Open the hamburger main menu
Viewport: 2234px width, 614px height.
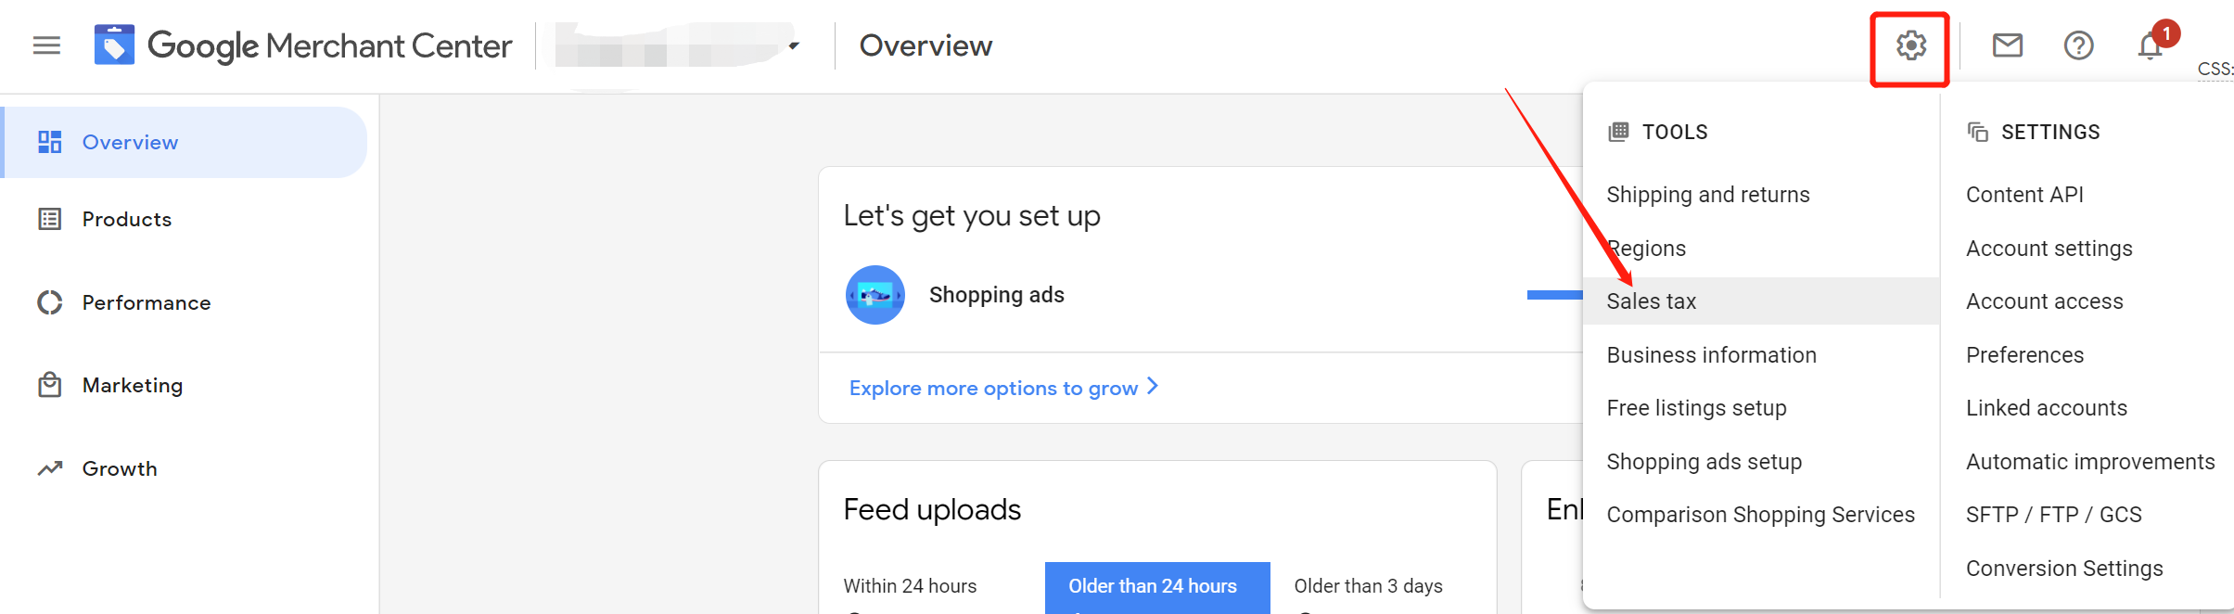[x=46, y=45]
